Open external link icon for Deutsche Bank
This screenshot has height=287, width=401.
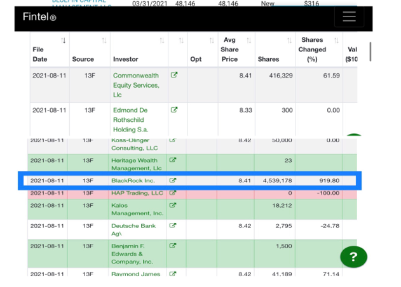pyautogui.click(x=172, y=225)
